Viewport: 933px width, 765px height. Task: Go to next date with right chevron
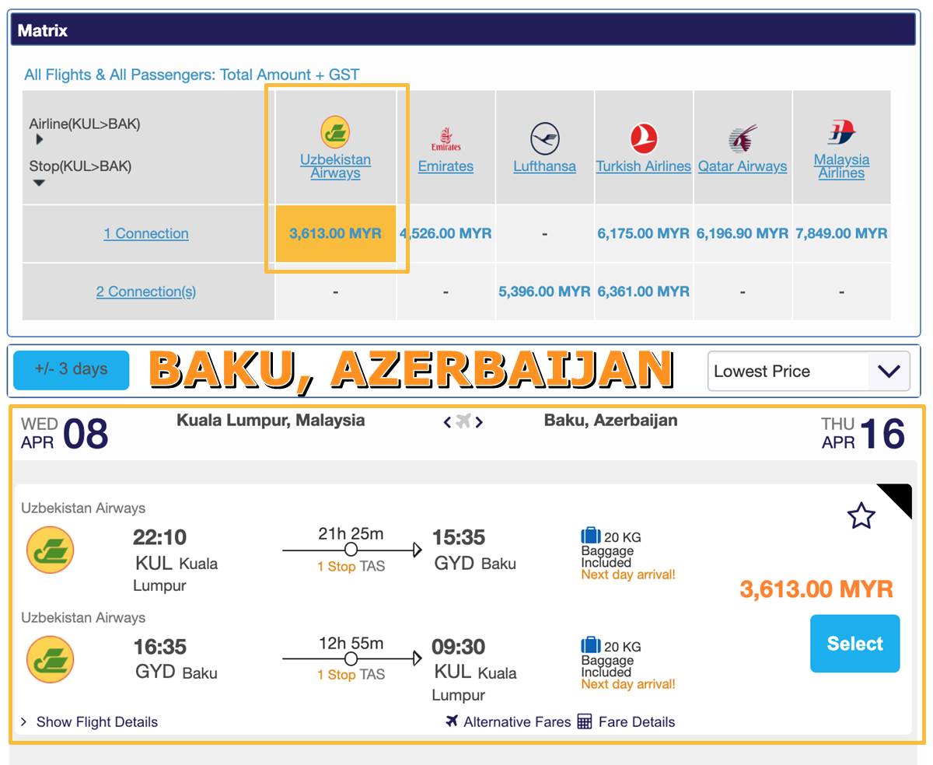point(479,422)
